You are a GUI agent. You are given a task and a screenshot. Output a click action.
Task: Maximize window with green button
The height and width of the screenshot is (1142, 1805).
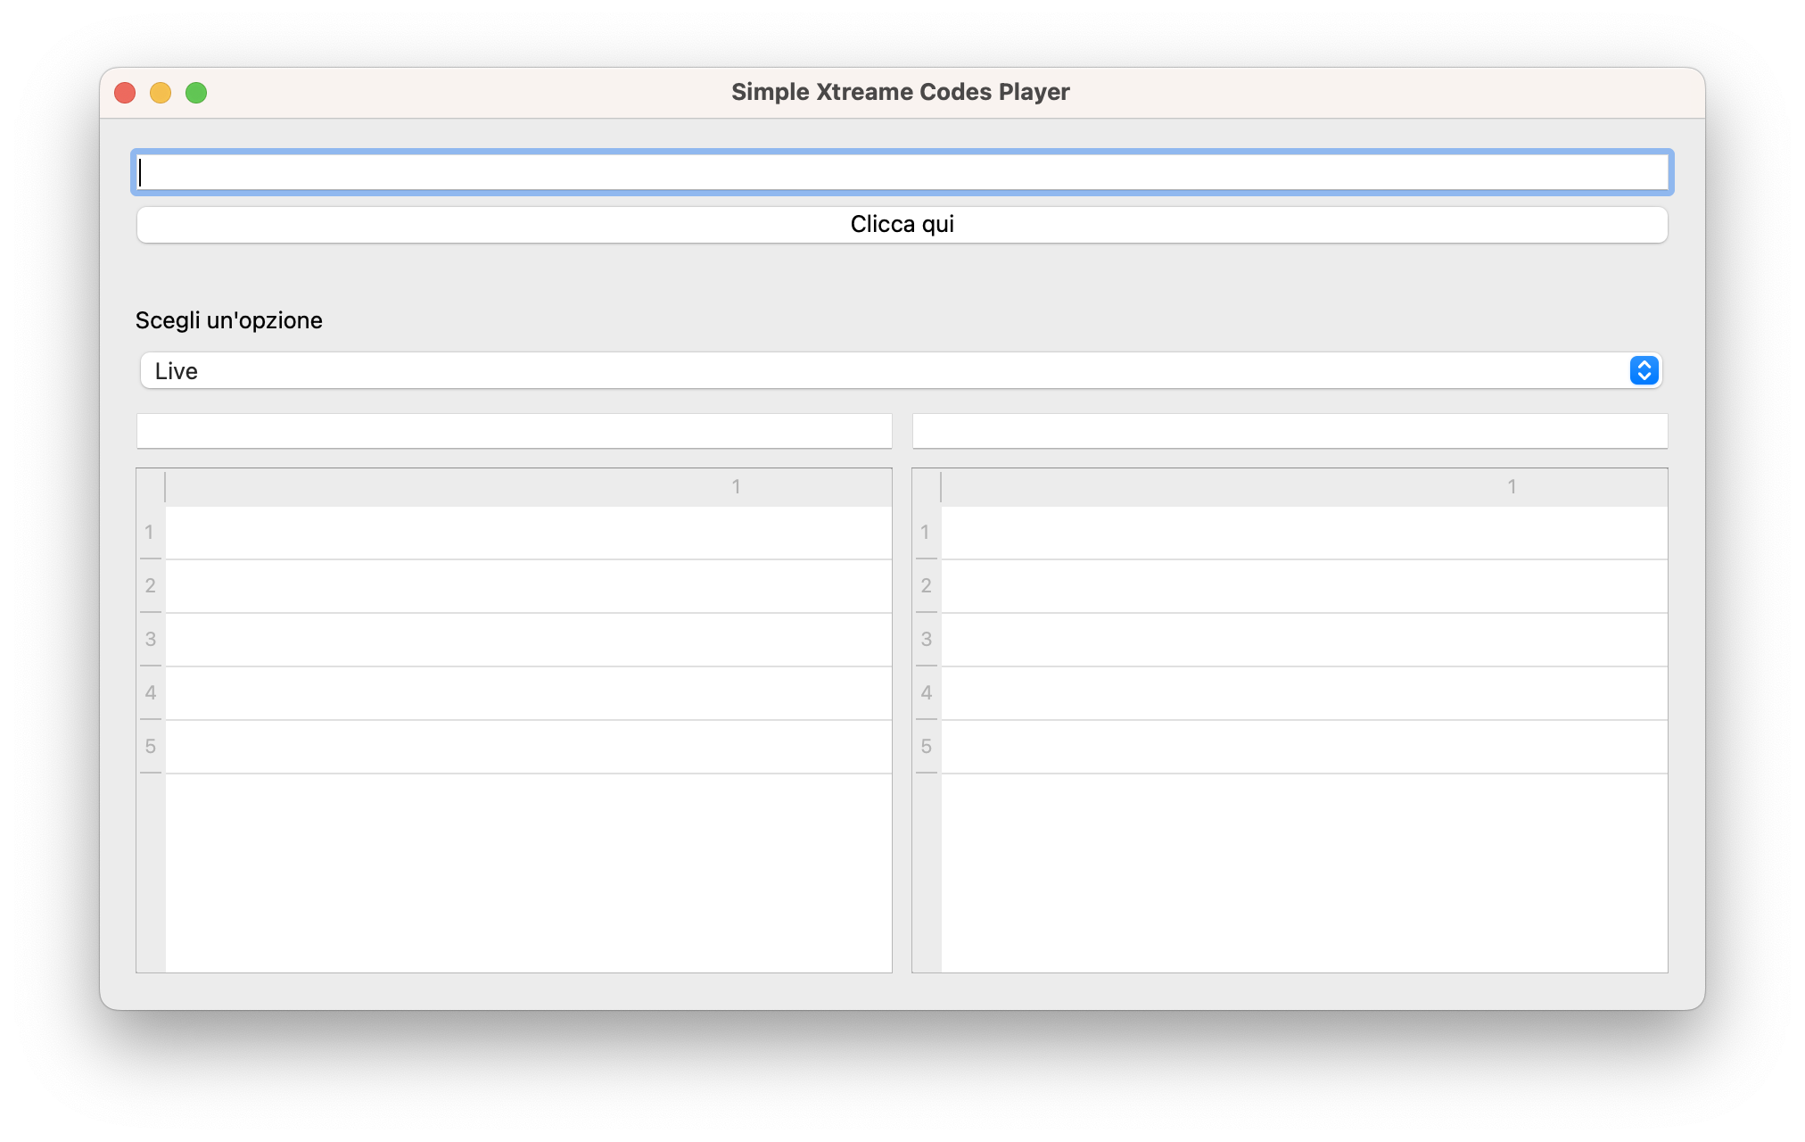[x=196, y=93]
